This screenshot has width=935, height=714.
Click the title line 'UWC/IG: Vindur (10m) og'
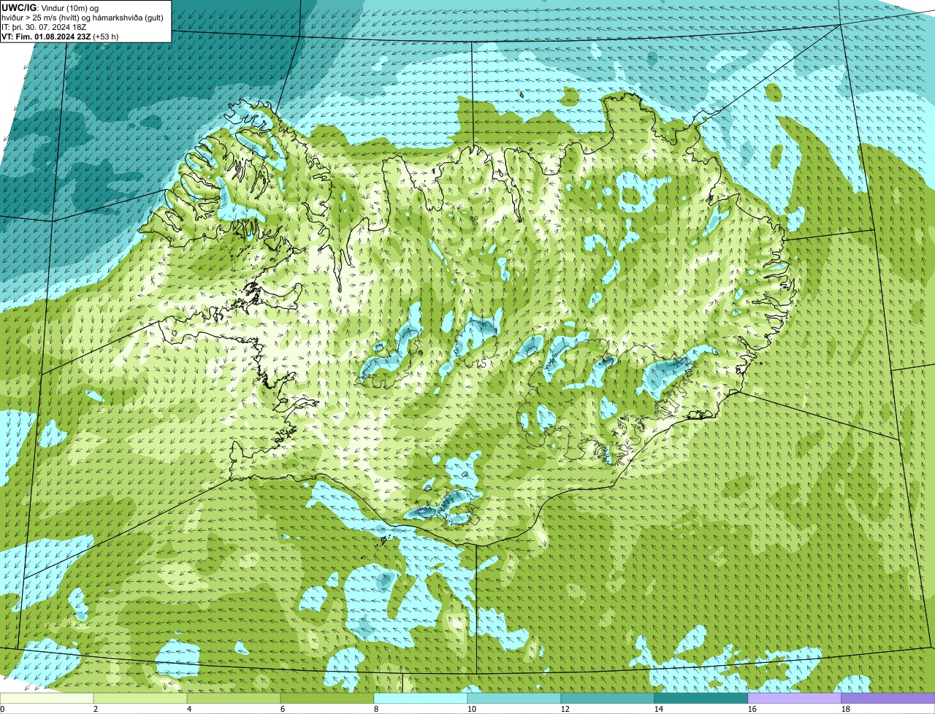point(50,8)
